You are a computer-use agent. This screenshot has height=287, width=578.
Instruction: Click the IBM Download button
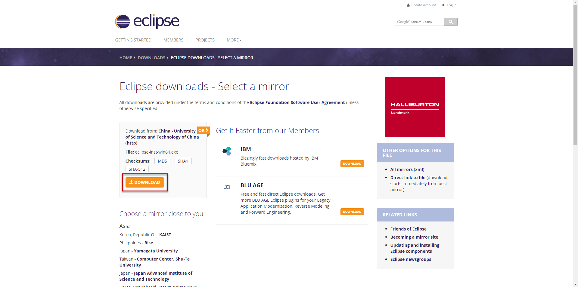[x=352, y=164]
